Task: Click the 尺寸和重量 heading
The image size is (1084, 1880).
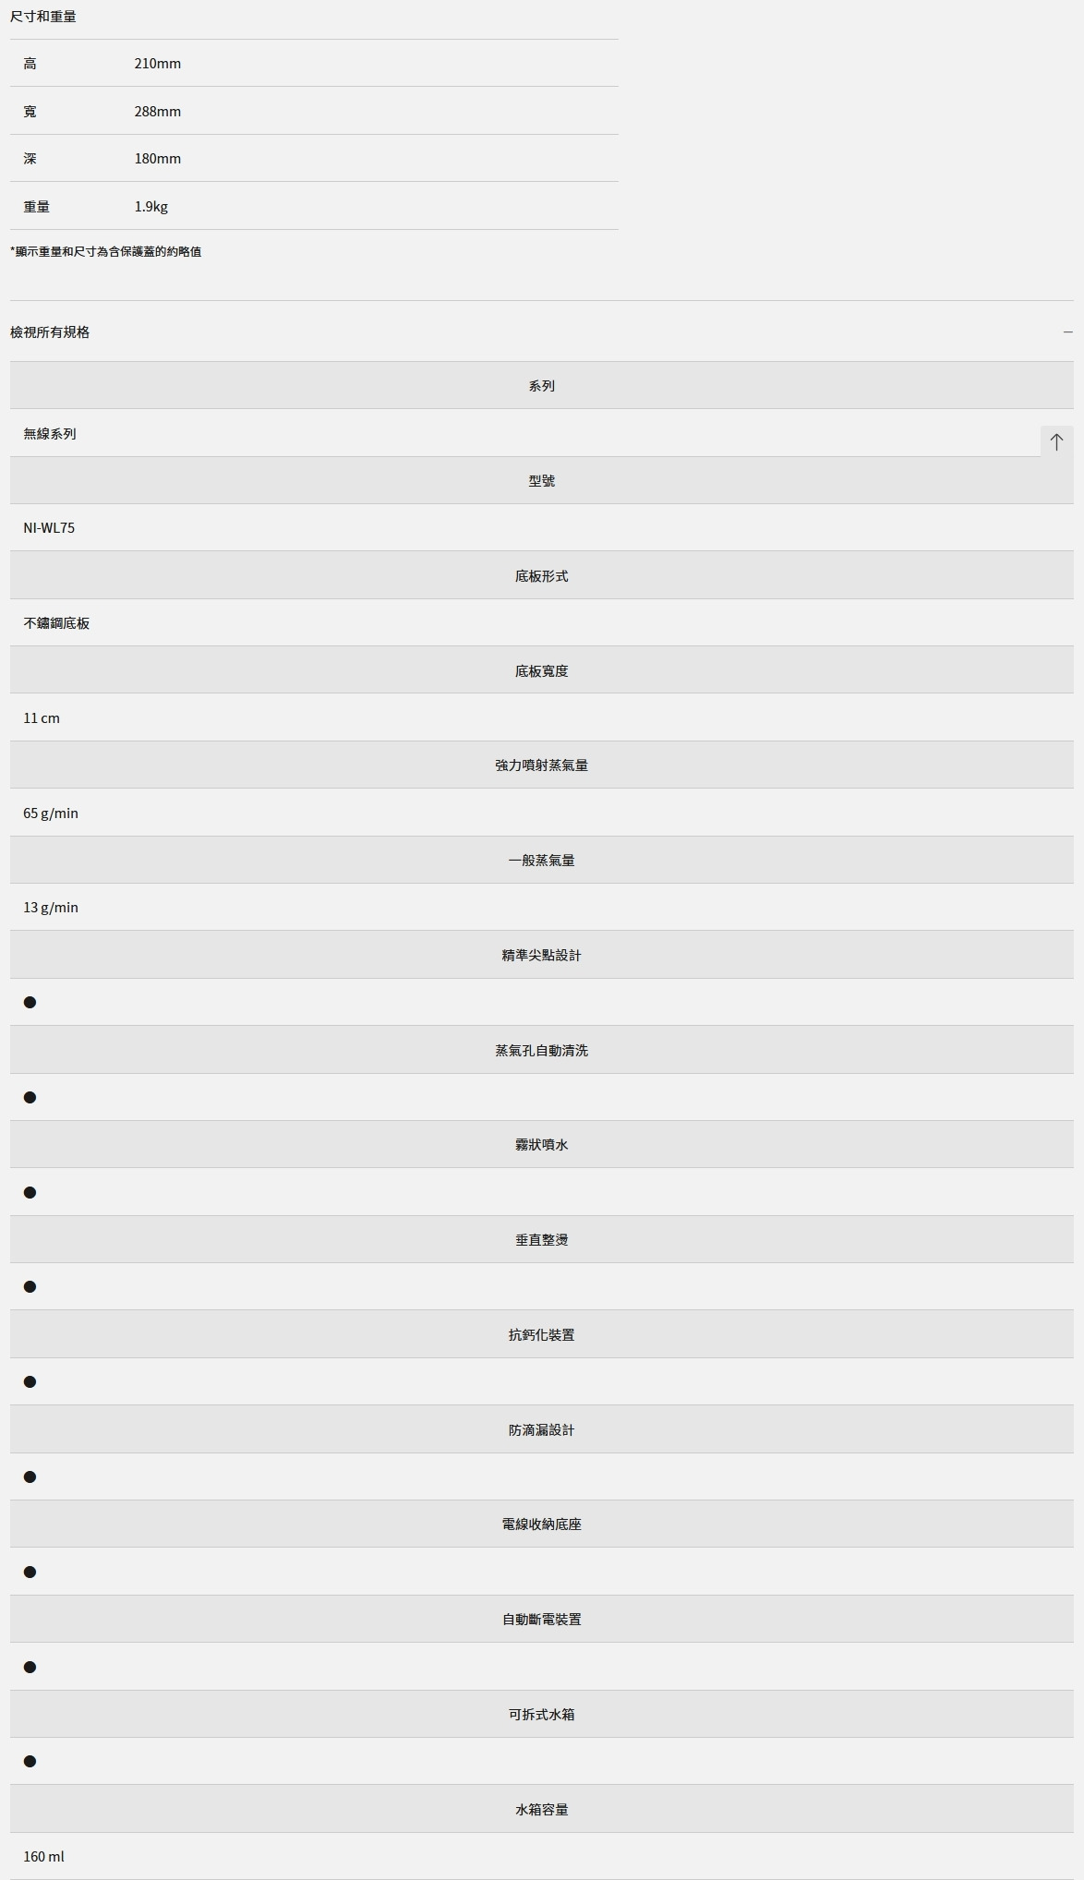Action: click(x=43, y=17)
